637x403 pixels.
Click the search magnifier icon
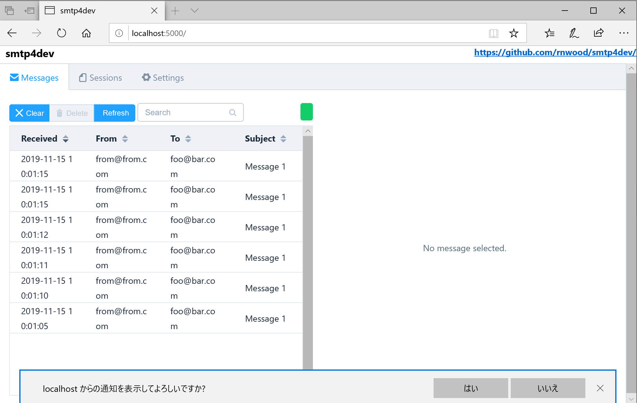click(x=233, y=112)
